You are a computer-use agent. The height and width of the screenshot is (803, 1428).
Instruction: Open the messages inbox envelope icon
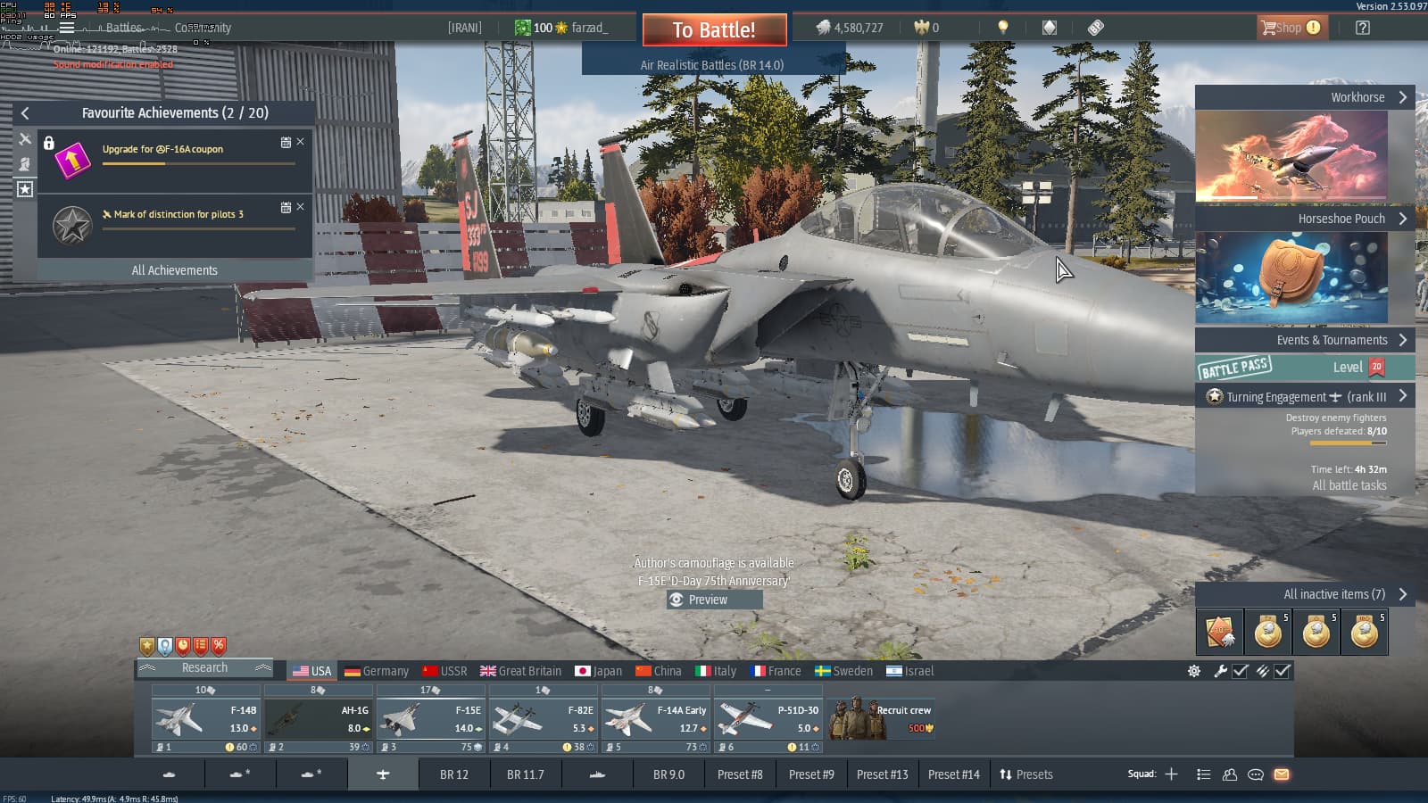click(1283, 774)
